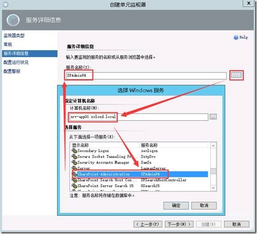257x234 pixels.
Task: Cancel the monitor wizard with bottom 取消
Action: [x=237, y=224]
